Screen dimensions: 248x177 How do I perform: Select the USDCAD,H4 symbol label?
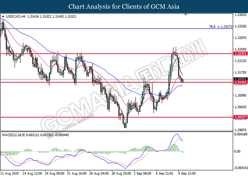[16, 16]
